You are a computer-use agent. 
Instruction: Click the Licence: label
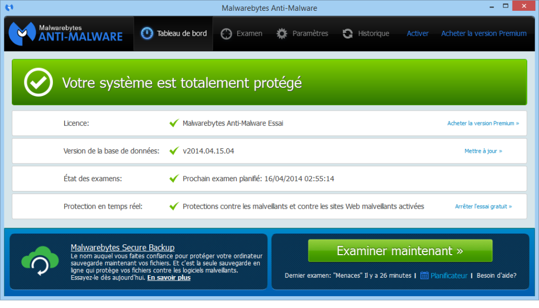click(x=77, y=123)
